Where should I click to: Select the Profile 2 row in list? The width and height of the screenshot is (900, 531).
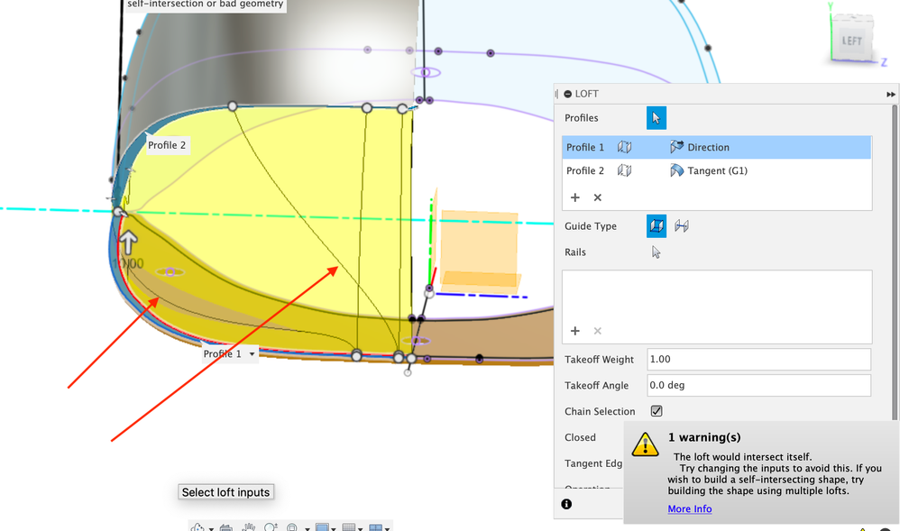pos(586,170)
